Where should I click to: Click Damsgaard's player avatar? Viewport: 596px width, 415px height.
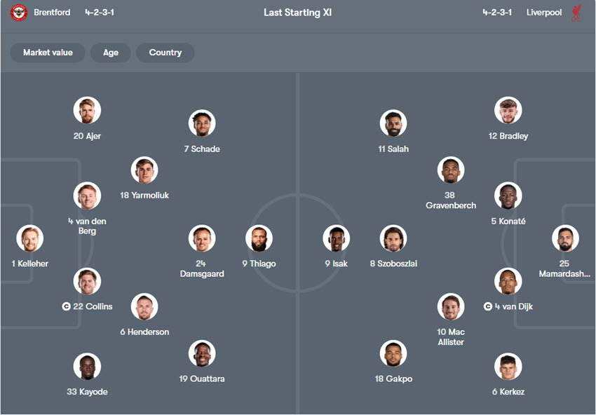point(201,238)
